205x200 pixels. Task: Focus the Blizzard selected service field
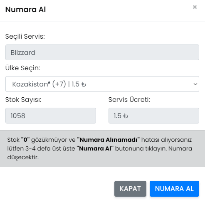tap(102, 52)
